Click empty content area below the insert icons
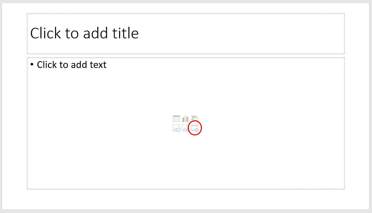The image size is (372, 213). (186, 162)
